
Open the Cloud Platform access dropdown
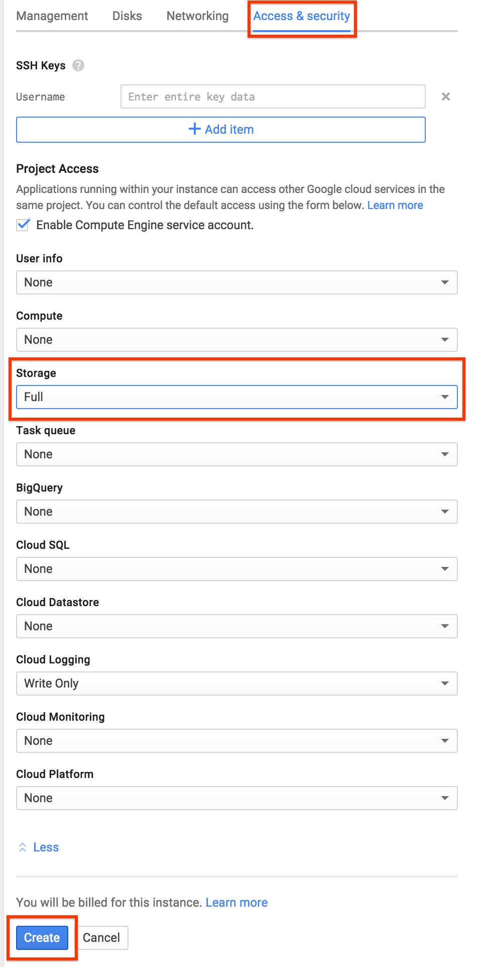pos(237,798)
